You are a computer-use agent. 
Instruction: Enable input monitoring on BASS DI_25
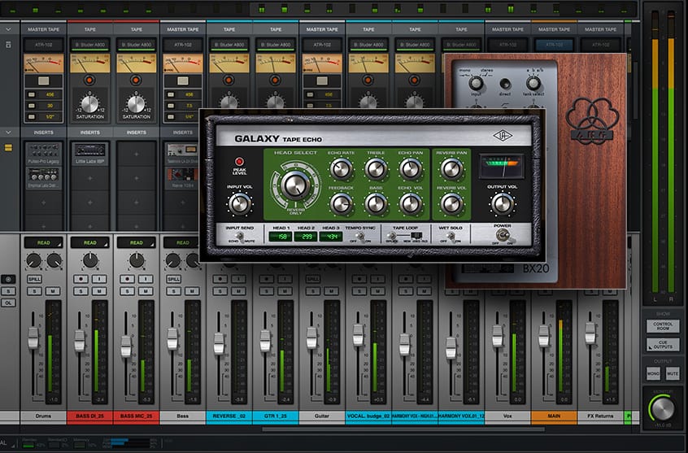99,279
